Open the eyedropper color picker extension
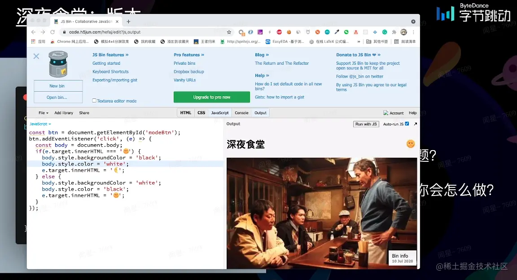Screen dimensions: 517x280 coord(337,32)
